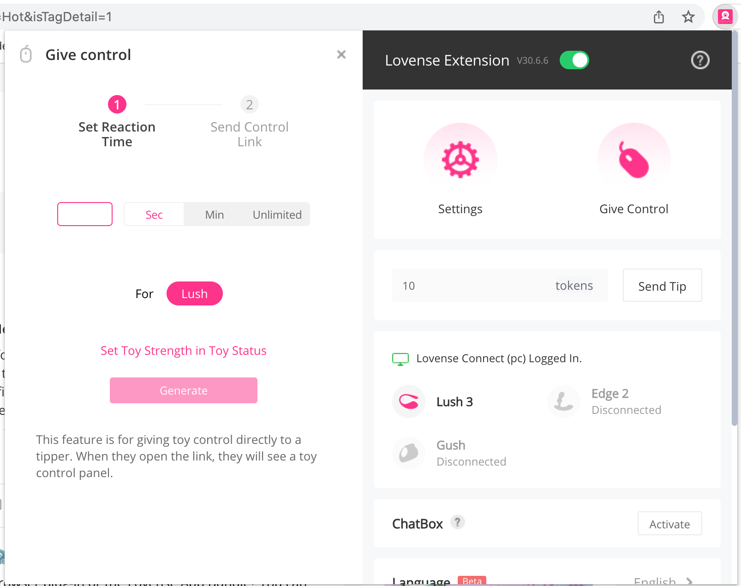The image size is (741, 586).
Task: Click the Edge 2 toy icon
Action: [x=563, y=401]
